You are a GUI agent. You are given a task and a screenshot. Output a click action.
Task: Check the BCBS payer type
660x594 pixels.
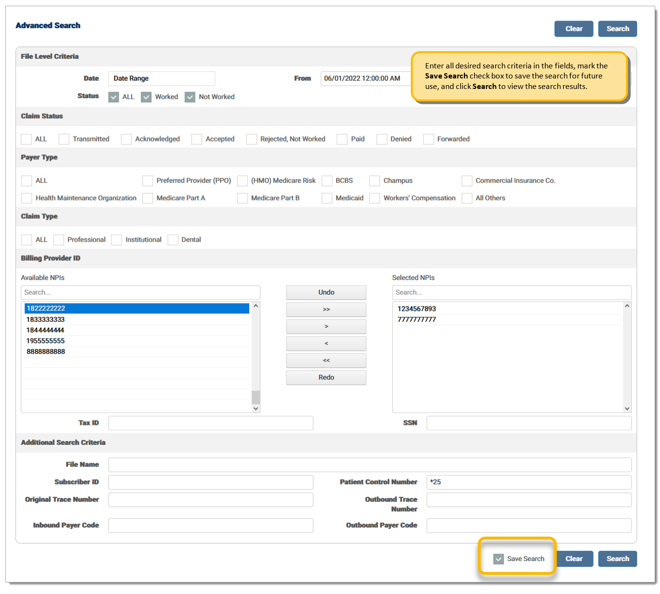click(x=327, y=181)
